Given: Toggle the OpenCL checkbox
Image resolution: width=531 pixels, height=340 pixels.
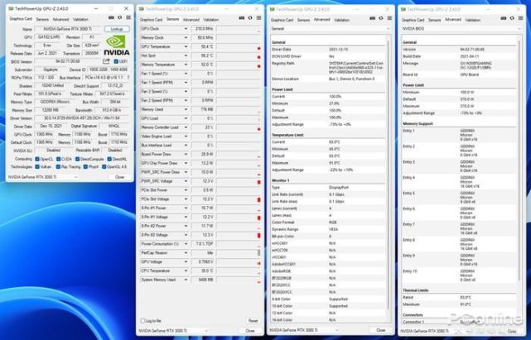Looking at the screenshot, I should pos(37,159).
